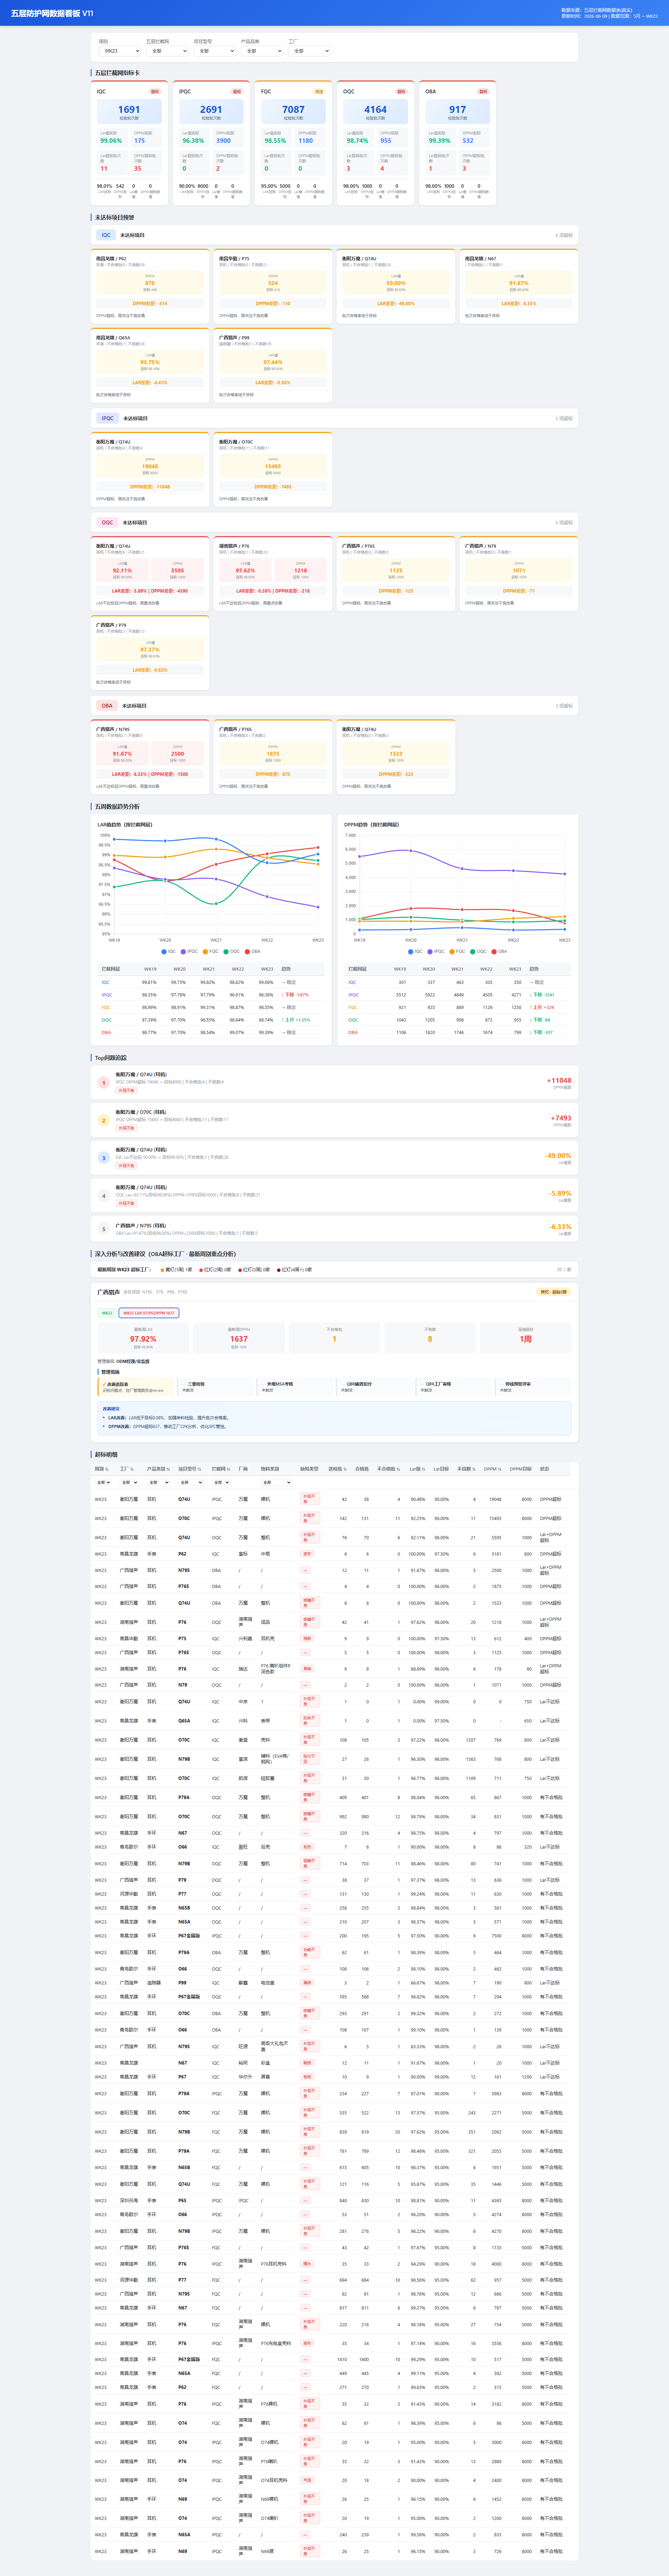Screen dimensions: 669x2576
Task: Collapse IPQC 未达标项目 section header
Action: pos(334,418)
